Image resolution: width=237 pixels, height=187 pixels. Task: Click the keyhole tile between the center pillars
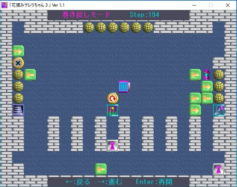[x=112, y=146]
